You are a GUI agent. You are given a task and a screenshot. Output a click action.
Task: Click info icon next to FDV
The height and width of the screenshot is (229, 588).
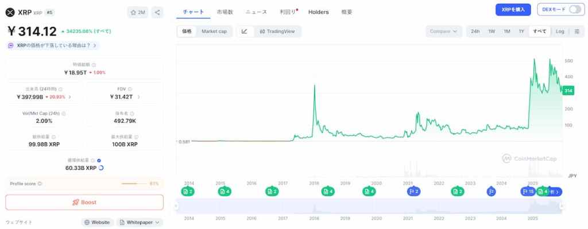(x=130, y=89)
